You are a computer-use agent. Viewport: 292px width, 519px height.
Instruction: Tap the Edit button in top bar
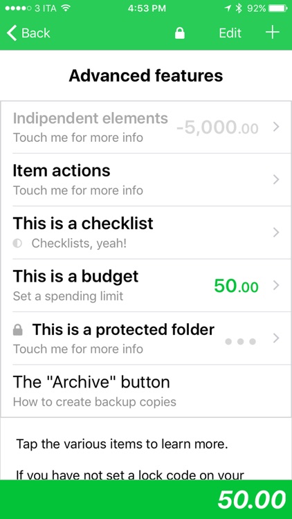(230, 33)
